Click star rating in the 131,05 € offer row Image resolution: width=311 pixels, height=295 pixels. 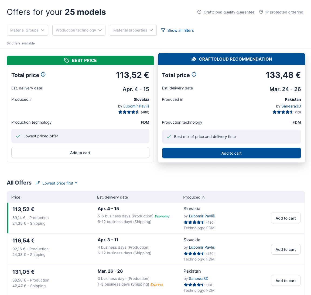pos(194,285)
